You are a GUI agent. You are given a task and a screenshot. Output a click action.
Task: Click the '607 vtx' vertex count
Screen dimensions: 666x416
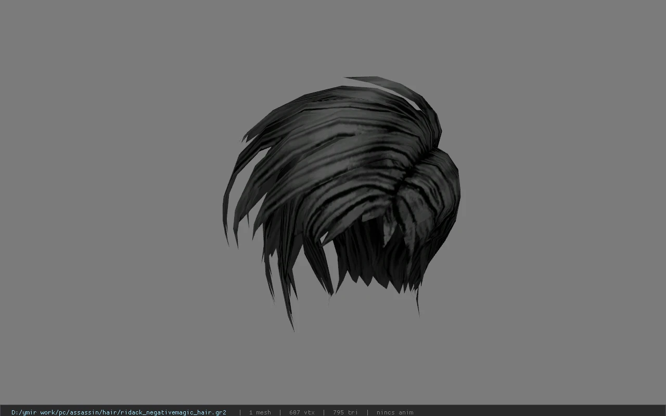click(x=302, y=412)
